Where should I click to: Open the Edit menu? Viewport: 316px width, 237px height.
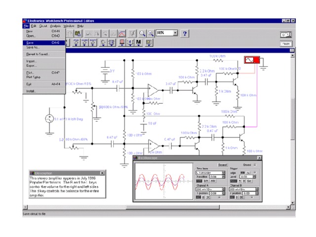[x=34, y=26]
